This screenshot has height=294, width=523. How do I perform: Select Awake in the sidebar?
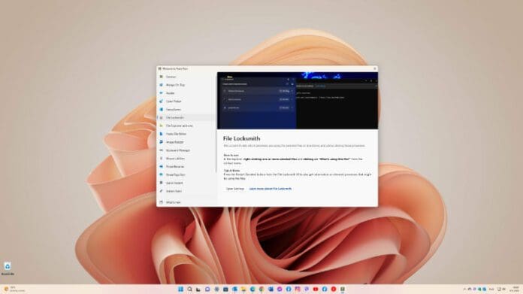[x=186, y=93]
